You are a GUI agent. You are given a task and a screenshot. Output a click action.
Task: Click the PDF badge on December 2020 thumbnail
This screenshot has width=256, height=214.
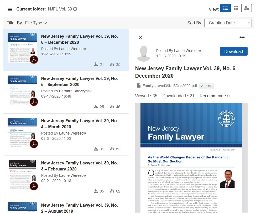coord(34,60)
